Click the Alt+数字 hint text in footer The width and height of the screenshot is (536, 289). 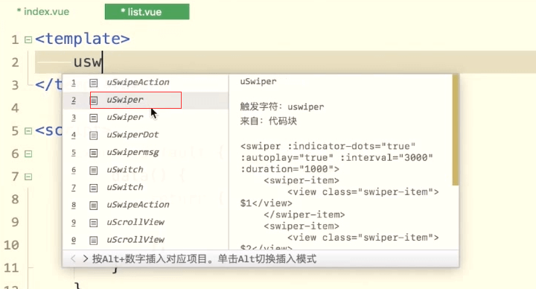204,259
